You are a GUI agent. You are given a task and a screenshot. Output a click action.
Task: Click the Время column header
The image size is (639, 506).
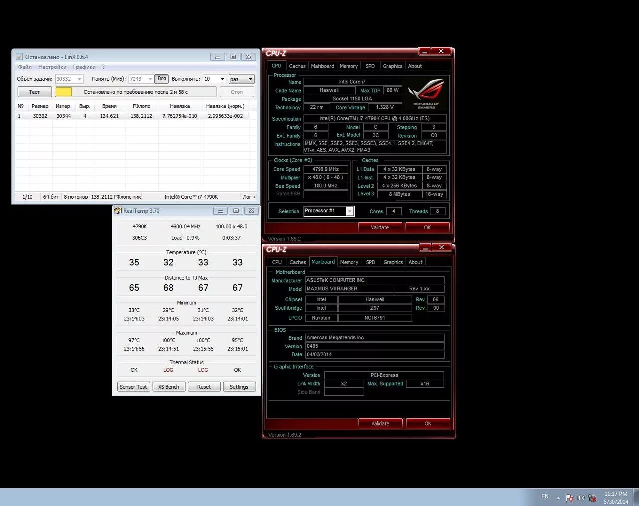[x=109, y=106]
